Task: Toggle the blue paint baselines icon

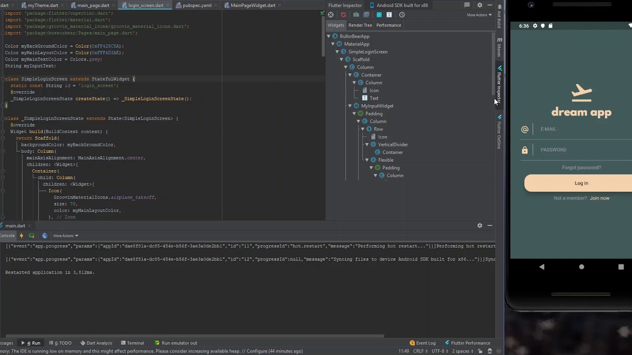Action: pos(379,15)
